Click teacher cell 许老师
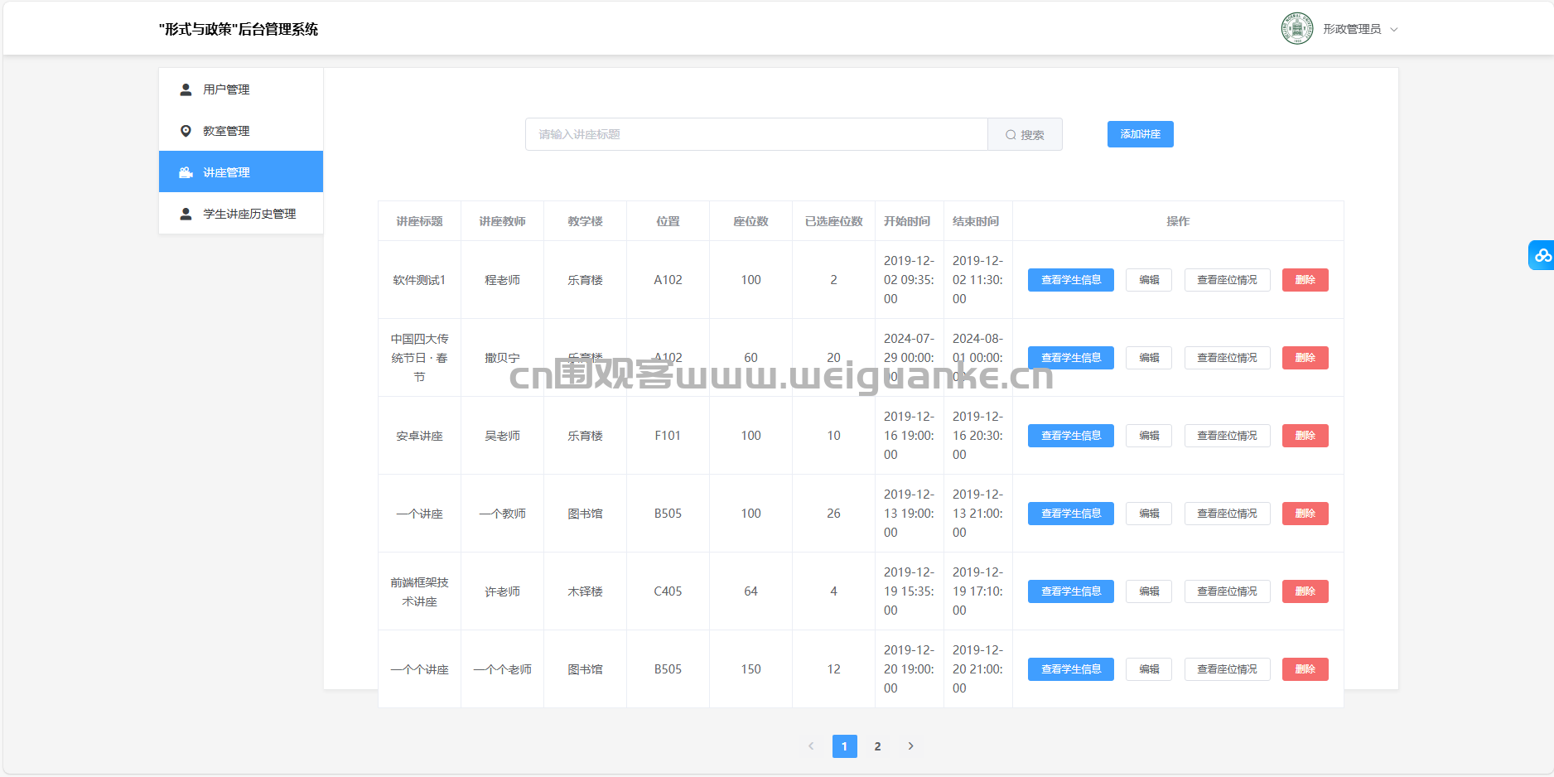Image resolution: width=1554 pixels, height=777 pixels. (x=502, y=591)
